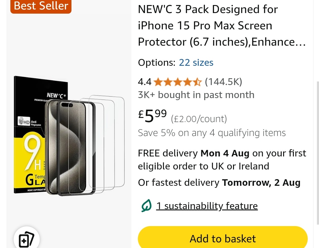The height and width of the screenshot is (248, 319).
Task: Tap the view-similar-items icon under the product image
Action: tap(26, 239)
